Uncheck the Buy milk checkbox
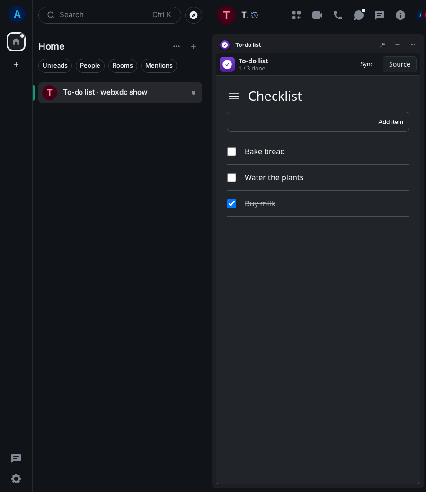 [x=231, y=203]
